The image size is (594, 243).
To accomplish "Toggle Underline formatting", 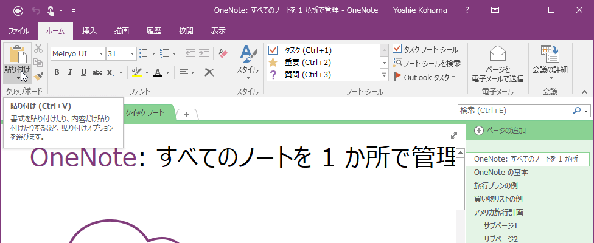I will point(84,72).
